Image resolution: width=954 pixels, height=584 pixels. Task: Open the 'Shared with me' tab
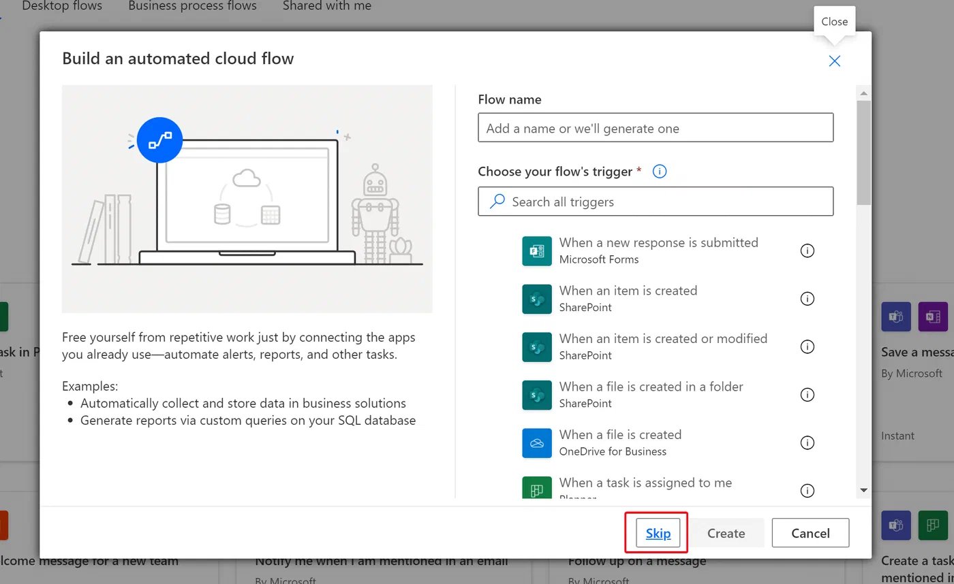click(327, 6)
